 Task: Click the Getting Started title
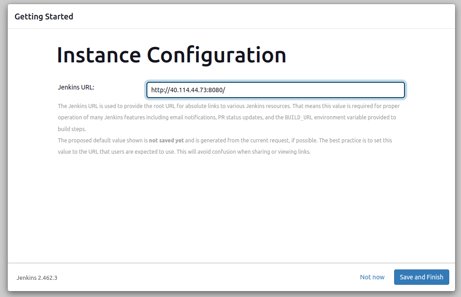point(44,17)
